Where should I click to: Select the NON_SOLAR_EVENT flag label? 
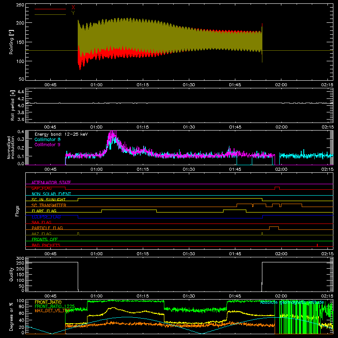pos(51,194)
